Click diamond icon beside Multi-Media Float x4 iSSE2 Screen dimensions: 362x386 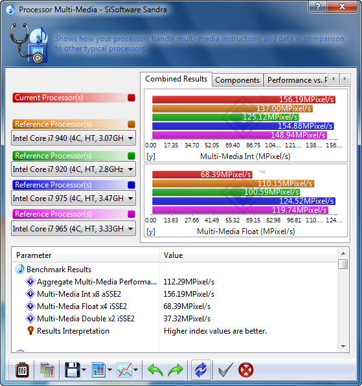30,306
